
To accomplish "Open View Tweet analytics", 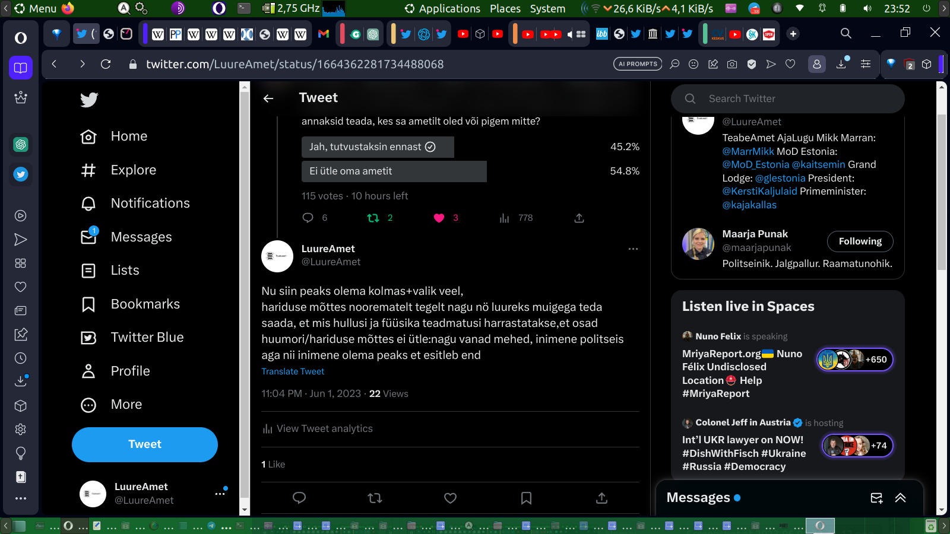I will point(318,429).
